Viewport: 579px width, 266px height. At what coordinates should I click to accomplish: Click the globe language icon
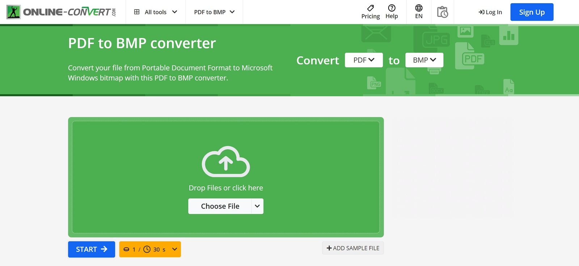point(419,8)
